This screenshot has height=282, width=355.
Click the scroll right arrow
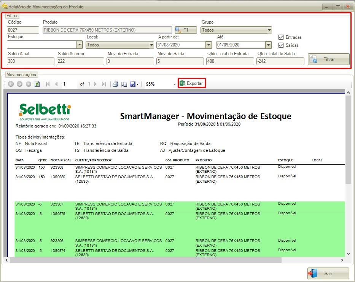click(342, 260)
